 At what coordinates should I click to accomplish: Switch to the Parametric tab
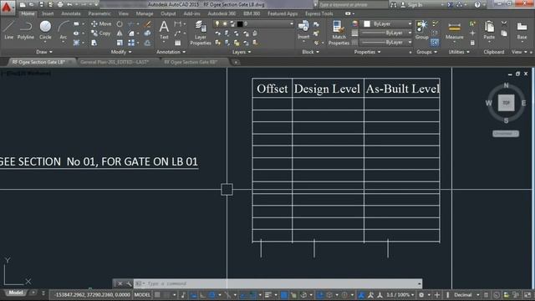[x=99, y=13]
